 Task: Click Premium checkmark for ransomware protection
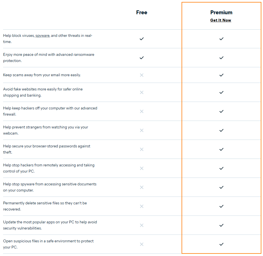pyautogui.click(x=221, y=58)
